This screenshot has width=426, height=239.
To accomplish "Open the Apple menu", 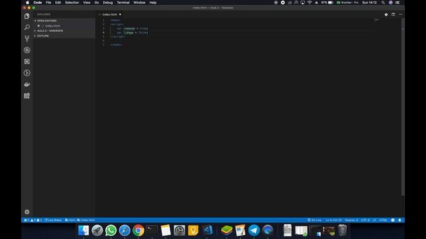I will tap(27, 3).
